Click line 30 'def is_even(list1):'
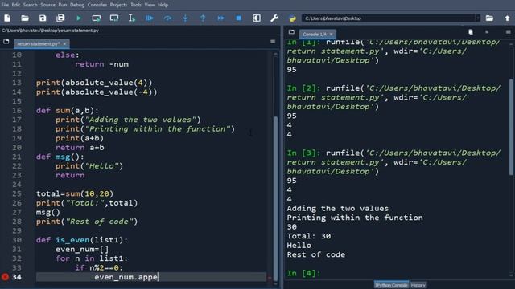The height and width of the screenshot is (289, 515). (x=82, y=240)
